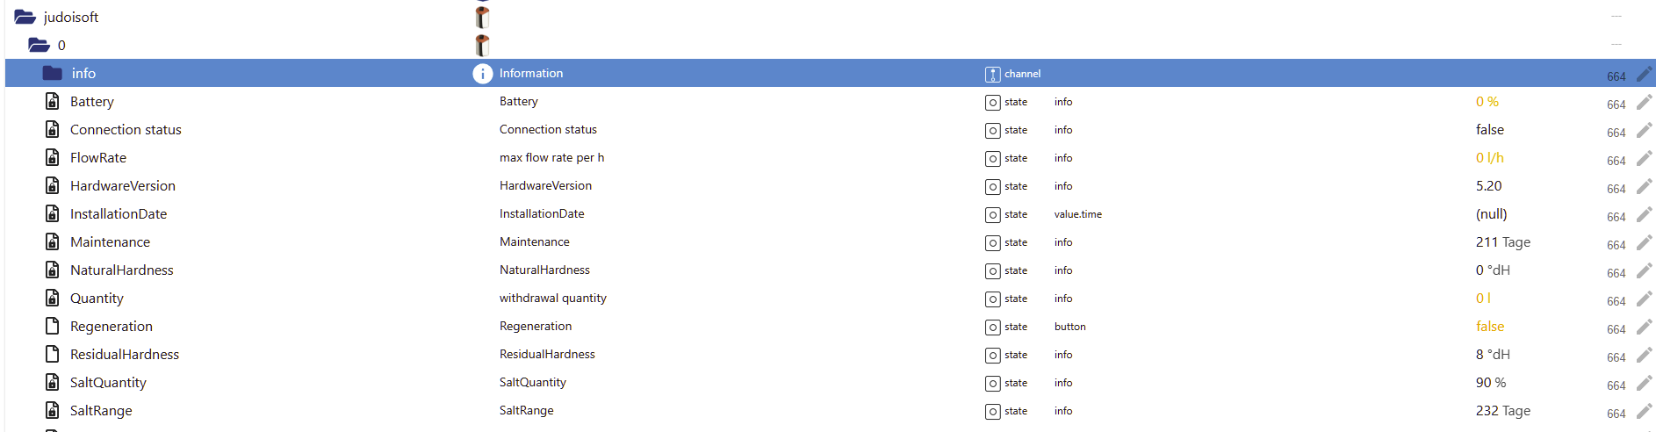Click the judoisoft adapter icon in the top row
1656x432 pixels.
482,17
